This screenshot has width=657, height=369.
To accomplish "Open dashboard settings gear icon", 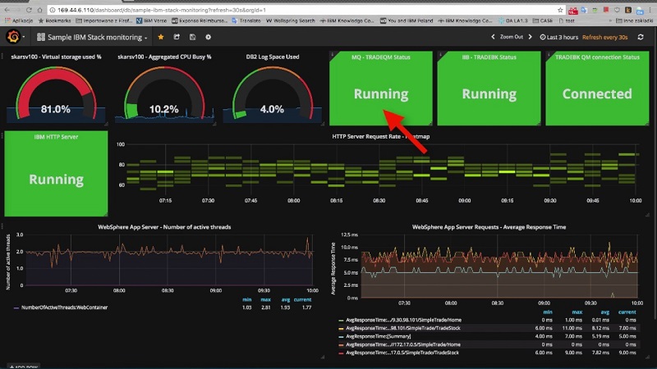I will (x=208, y=37).
